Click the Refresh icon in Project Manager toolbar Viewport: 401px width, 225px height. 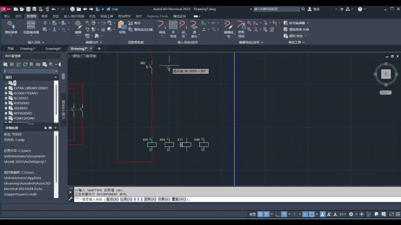coord(25,64)
